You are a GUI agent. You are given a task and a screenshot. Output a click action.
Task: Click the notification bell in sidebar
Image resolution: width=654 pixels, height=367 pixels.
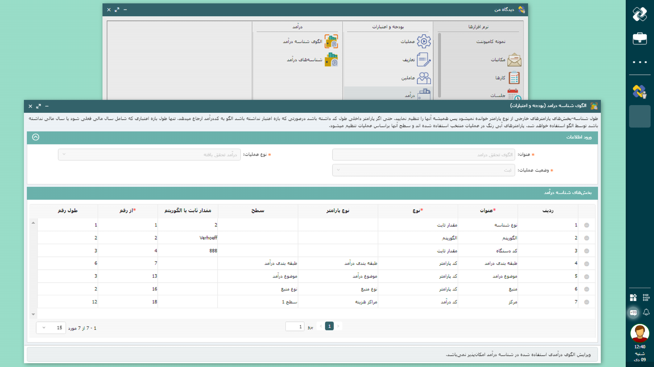pos(646,312)
